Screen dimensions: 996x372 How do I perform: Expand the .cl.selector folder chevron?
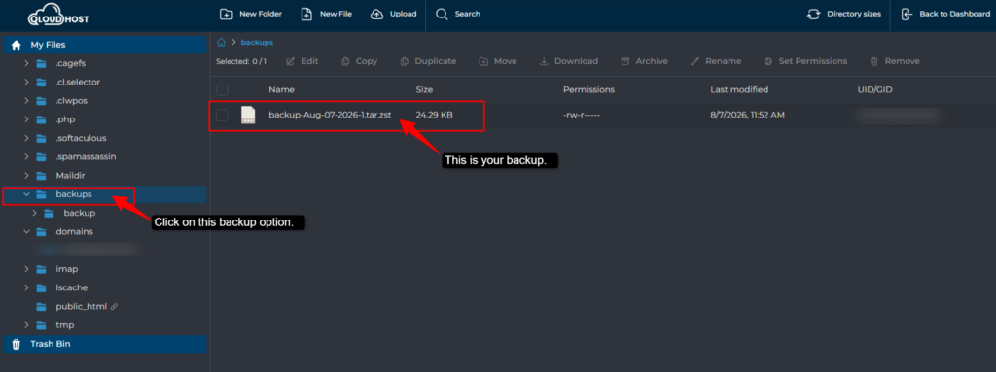26,82
